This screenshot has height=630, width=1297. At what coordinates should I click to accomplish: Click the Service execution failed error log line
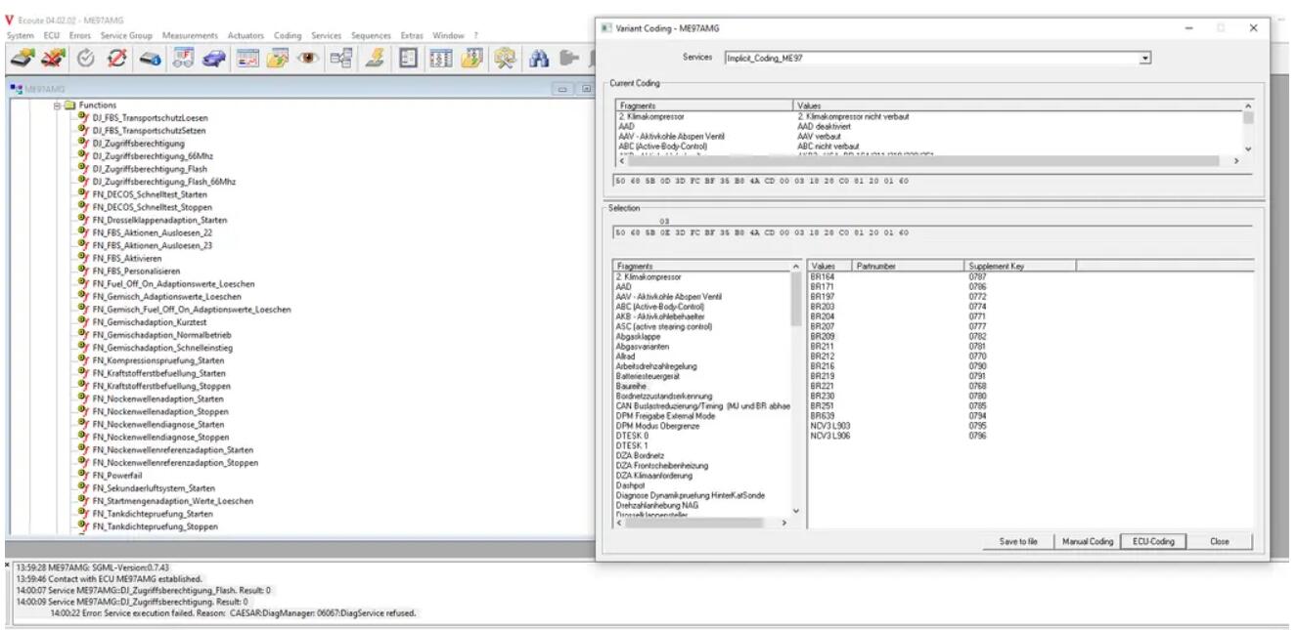pos(235,613)
